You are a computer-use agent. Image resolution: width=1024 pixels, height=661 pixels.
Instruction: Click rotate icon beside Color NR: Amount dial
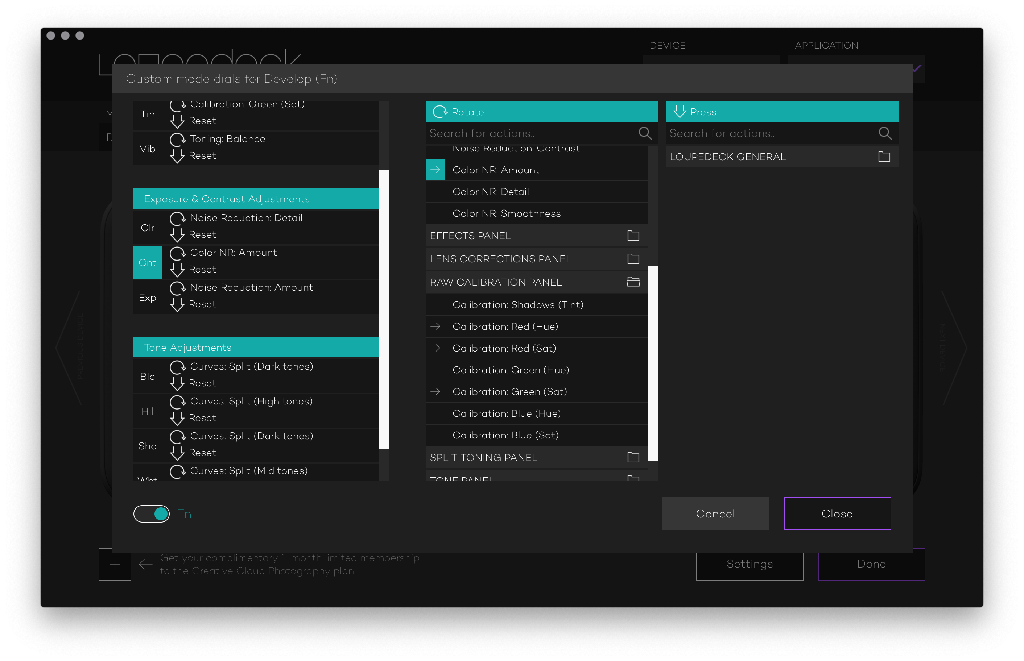pos(177,253)
